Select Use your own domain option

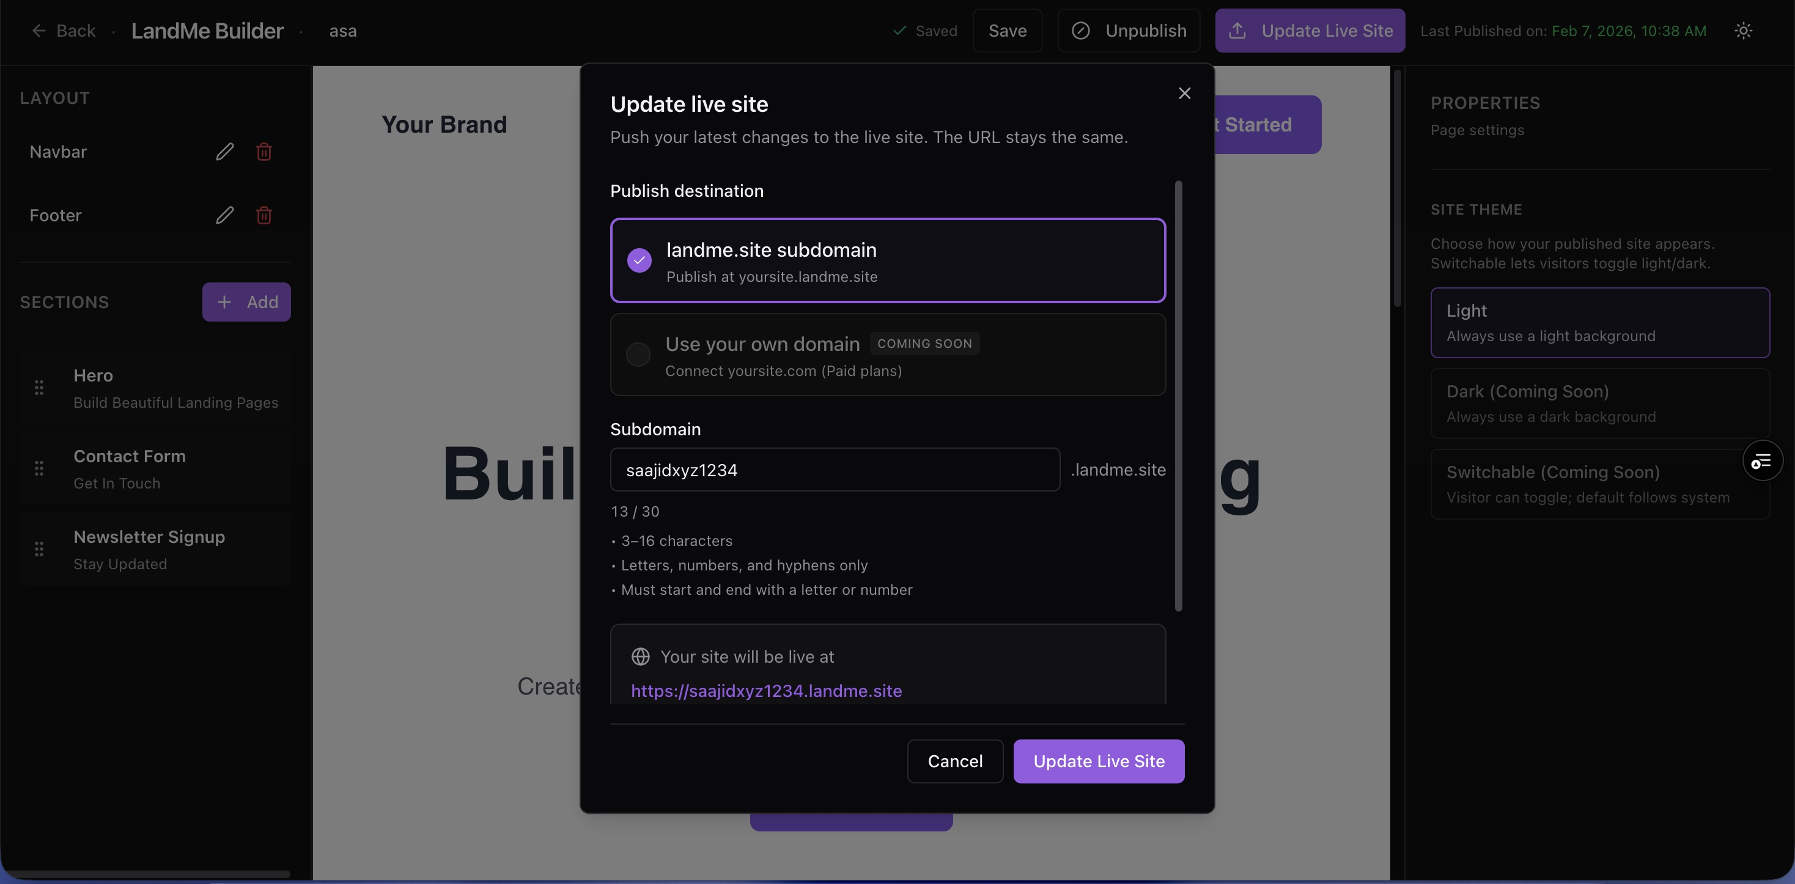887,355
